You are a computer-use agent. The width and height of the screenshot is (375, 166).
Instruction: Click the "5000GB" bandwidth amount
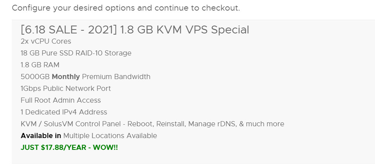click(x=35, y=77)
